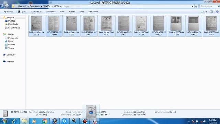The width and height of the screenshot is (220, 124).
Task: Expand the view options dropdown arrow
Action: (x=206, y=12)
